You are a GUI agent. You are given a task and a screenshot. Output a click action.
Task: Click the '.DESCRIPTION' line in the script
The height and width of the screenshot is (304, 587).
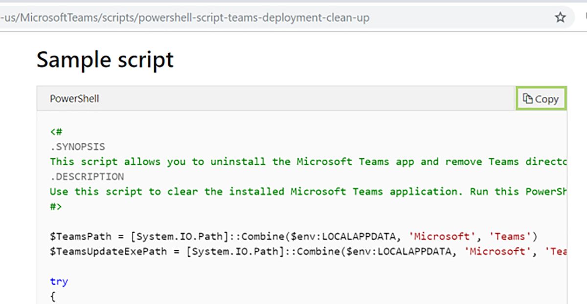pos(87,176)
